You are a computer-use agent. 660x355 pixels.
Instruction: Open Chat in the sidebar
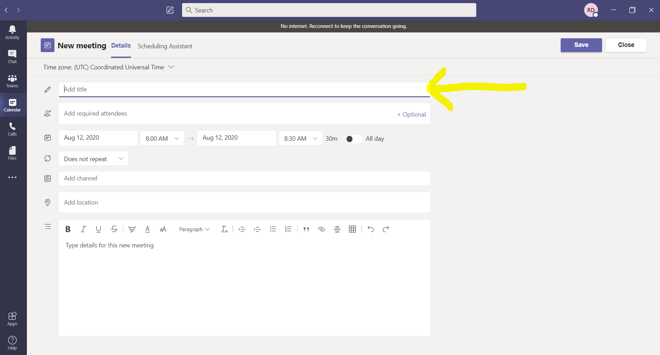[x=12, y=57]
